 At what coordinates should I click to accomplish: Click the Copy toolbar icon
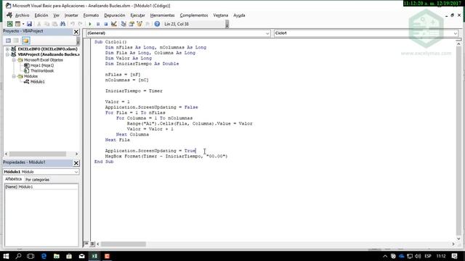coord(46,24)
